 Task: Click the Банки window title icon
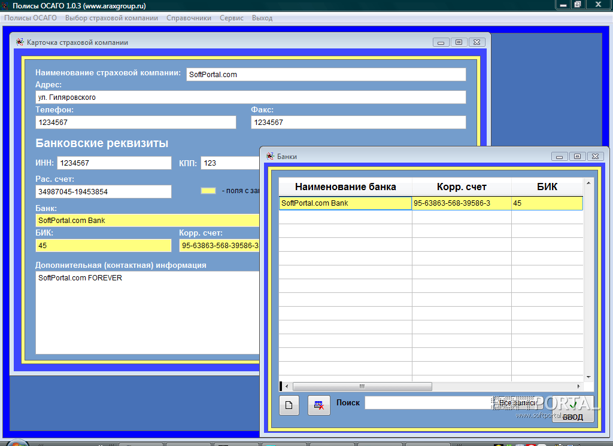tap(270, 156)
